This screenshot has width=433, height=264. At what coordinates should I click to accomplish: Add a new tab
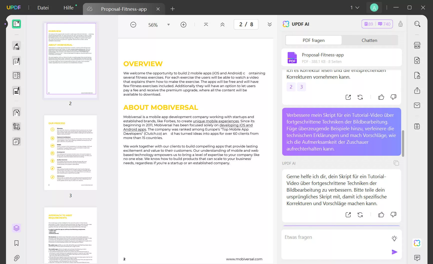tap(173, 9)
